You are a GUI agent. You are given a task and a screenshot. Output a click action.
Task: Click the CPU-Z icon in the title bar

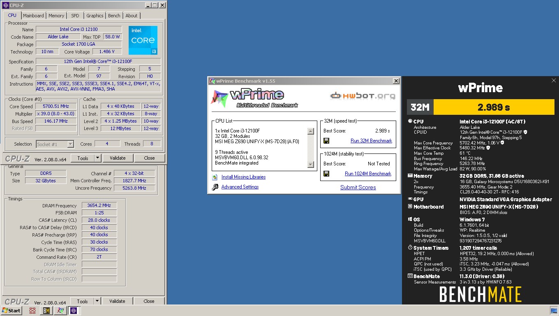tap(6, 5)
